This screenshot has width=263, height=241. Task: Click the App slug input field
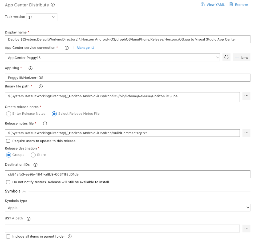[127, 78]
